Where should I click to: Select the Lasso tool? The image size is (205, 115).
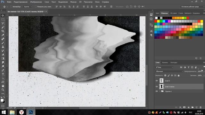pyautogui.click(x=3, y=23)
